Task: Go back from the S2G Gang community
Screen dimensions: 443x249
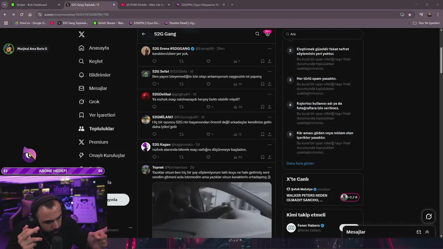Action: [144, 34]
